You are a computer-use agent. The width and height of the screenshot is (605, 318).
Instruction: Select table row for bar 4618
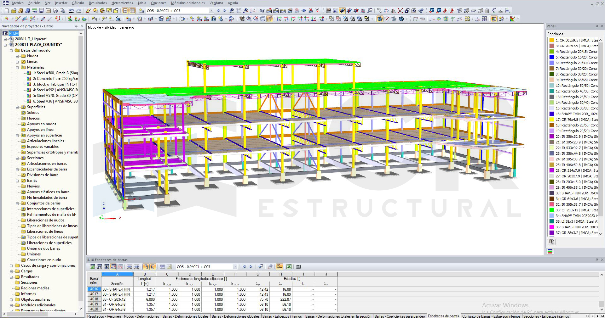tap(94, 299)
